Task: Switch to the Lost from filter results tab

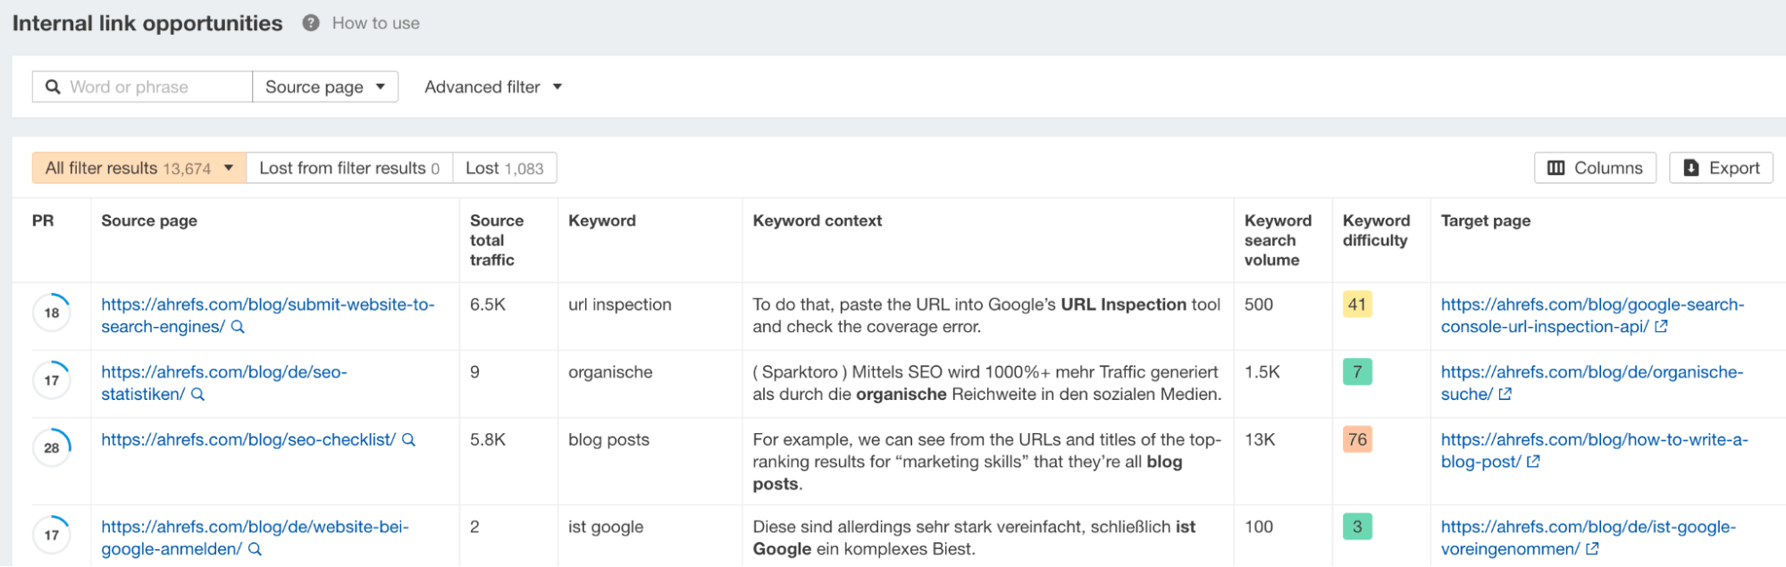Action: (348, 167)
